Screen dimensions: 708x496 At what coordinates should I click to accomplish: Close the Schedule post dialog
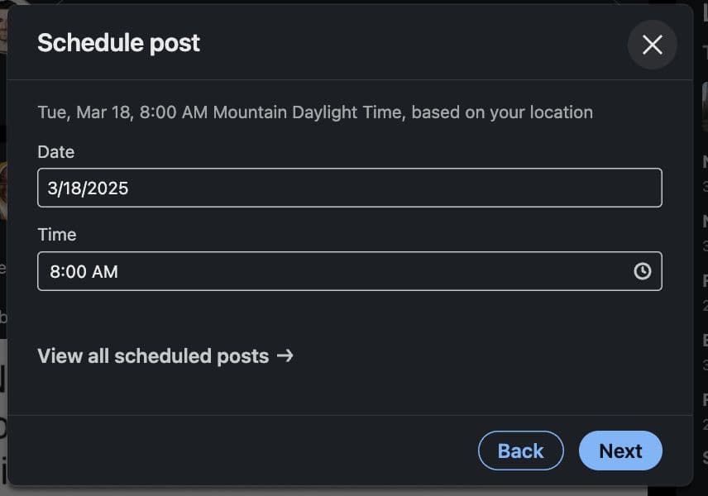[x=653, y=45]
